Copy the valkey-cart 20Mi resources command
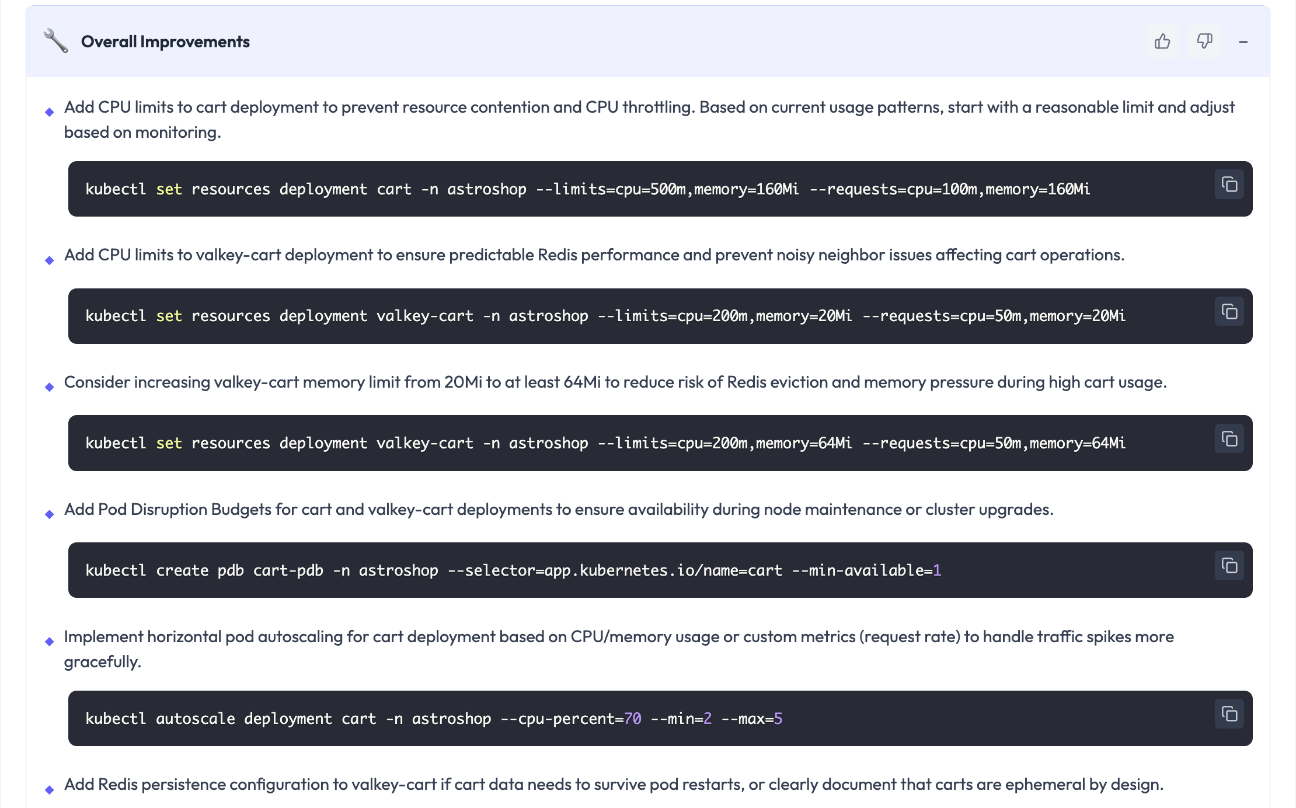1296x808 pixels. 1229,312
